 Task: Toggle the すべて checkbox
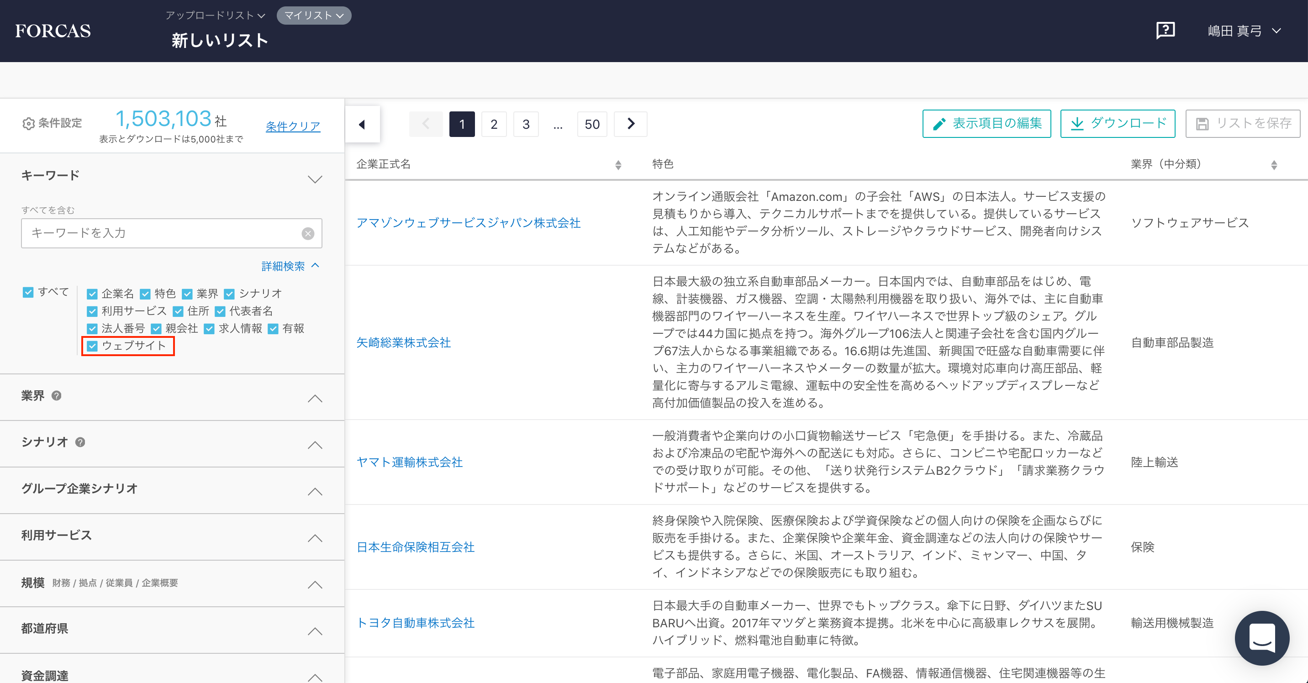28,292
